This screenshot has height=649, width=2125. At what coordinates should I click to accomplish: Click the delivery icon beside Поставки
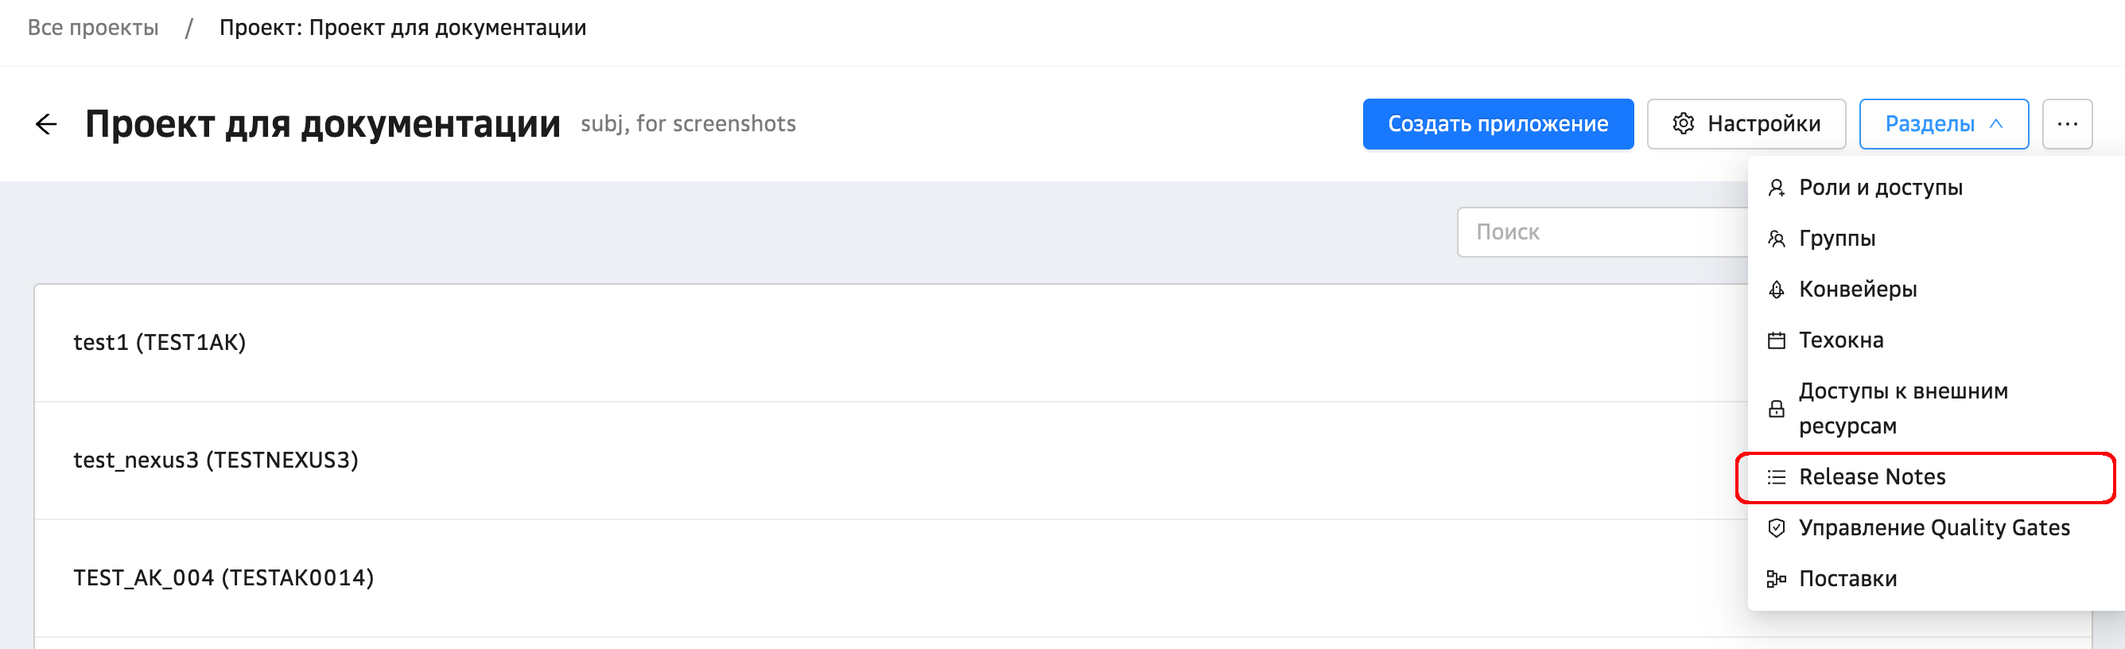1776,579
